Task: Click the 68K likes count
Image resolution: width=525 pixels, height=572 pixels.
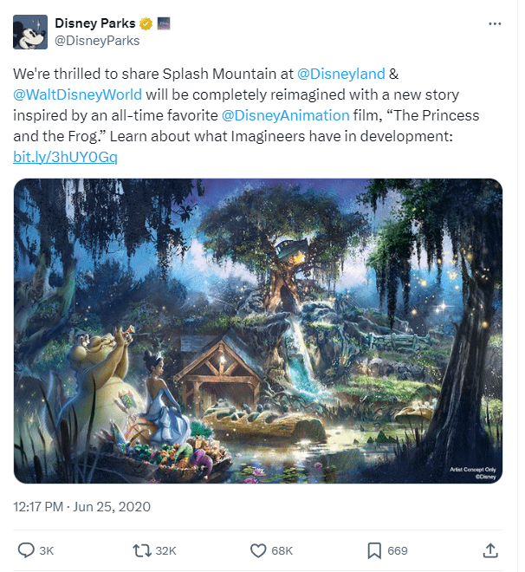Action: (282, 550)
